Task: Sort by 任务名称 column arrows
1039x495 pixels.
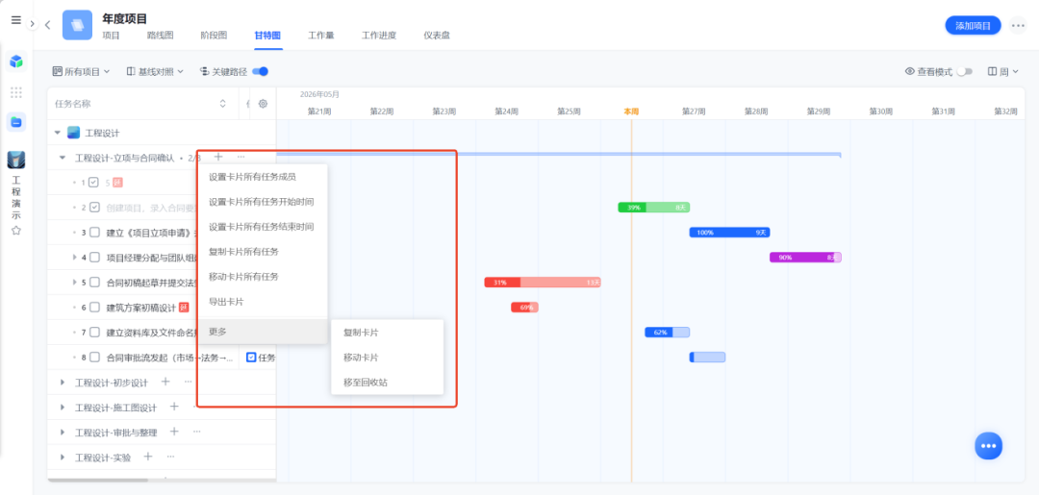Action: tap(222, 103)
